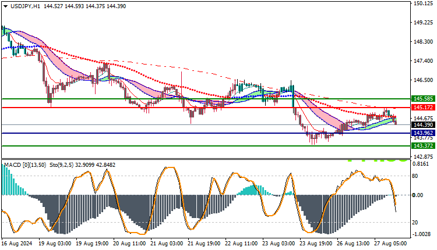This screenshot has height=250, width=437.
Task: Click the 148.300 price scale value
Action: [424, 42]
